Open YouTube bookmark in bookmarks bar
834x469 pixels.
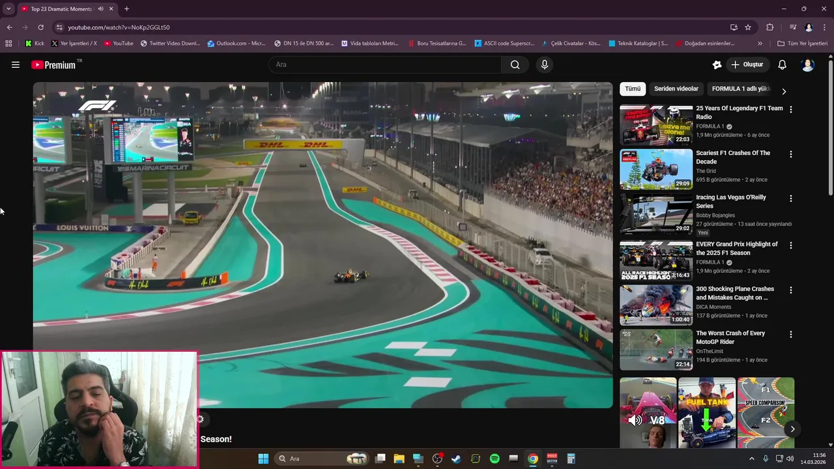119,44
